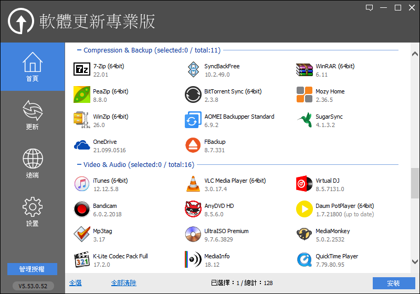The width and height of the screenshot is (420, 294).
Task: Select the AOMEI Backupper Standard icon
Action: [x=193, y=120]
